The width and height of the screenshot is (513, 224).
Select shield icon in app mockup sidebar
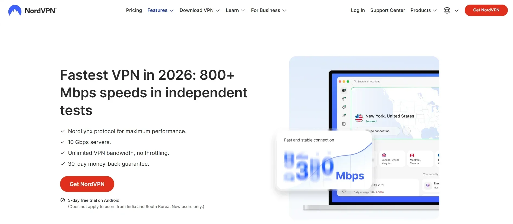(x=344, y=99)
